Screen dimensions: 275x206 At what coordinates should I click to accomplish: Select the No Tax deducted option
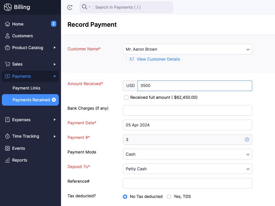(x=125, y=196)
